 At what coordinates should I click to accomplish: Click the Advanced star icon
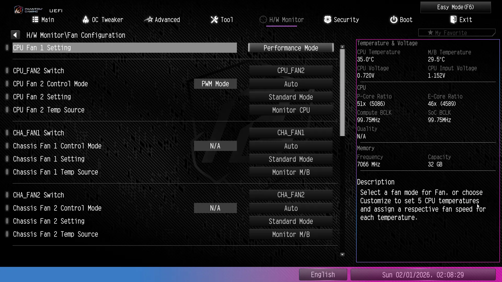pos(149,20)
